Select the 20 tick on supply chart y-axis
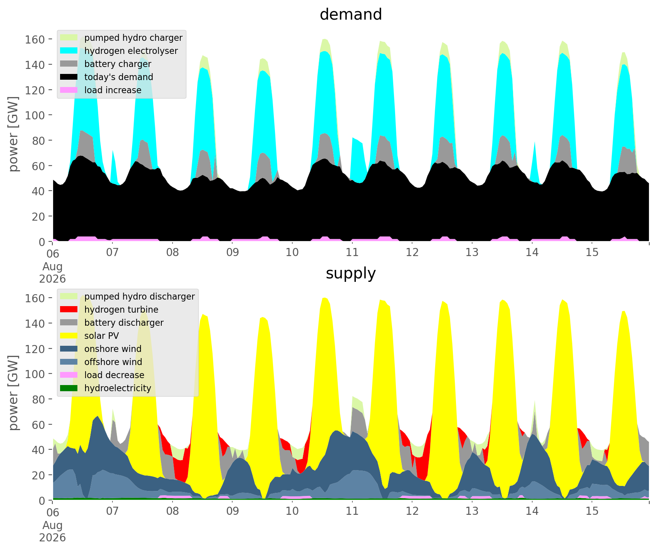Viewport: 657px width, 551px height. coord(38,475)
